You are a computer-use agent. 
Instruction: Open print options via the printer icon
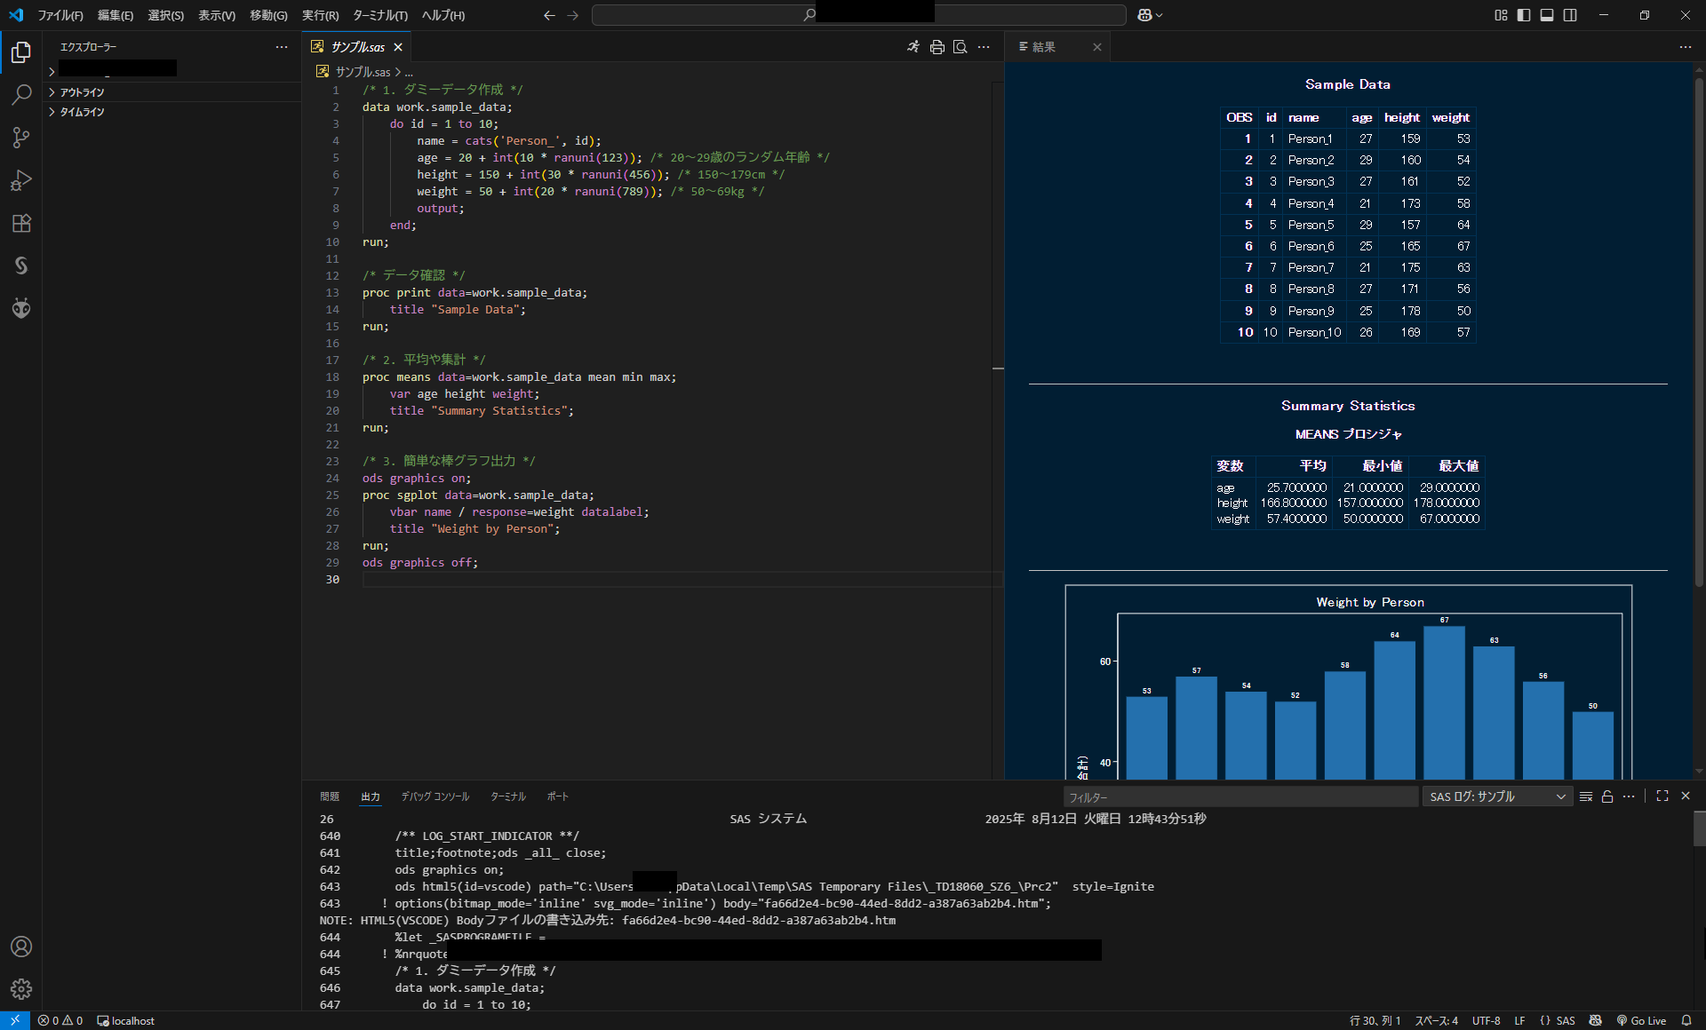[x=938, y=47]
